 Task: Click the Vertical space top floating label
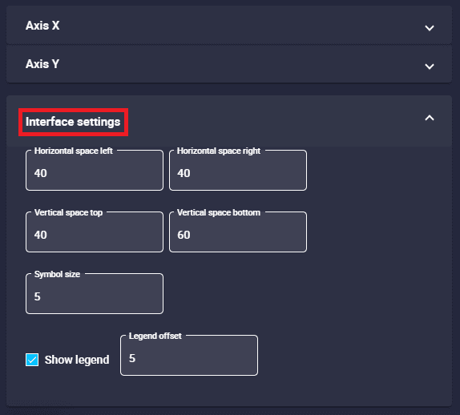[68, 212]
